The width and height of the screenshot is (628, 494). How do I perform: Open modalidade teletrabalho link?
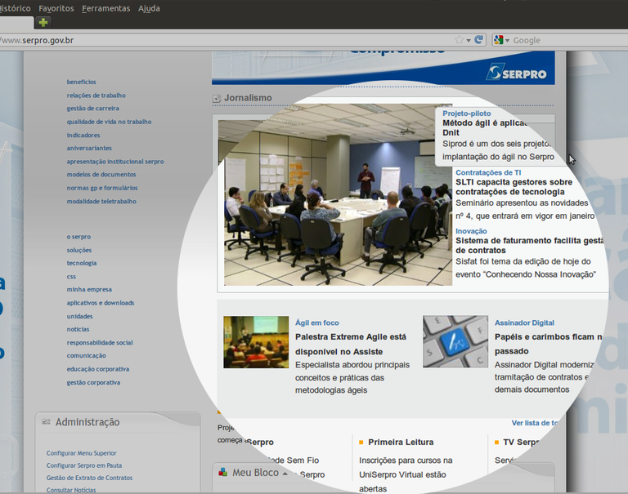coord(101,201)
